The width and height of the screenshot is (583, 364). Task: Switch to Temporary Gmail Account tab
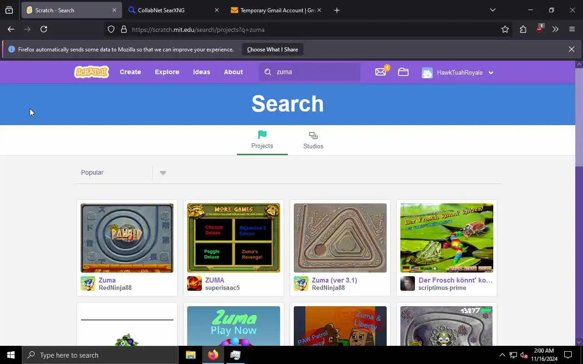click(275, 10)
